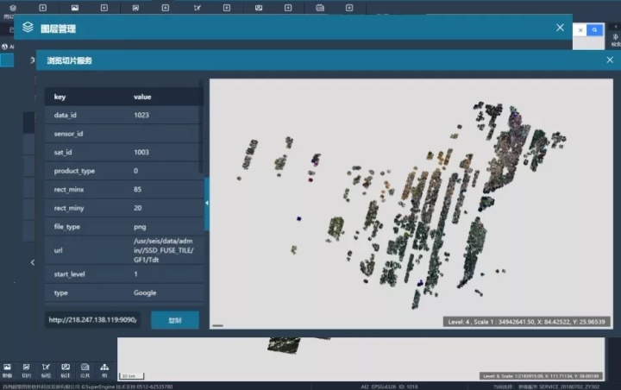621x390 pixels.
Task: Open the 切片 tab in bottom toolbar
Action: click(x=27, y=370)
